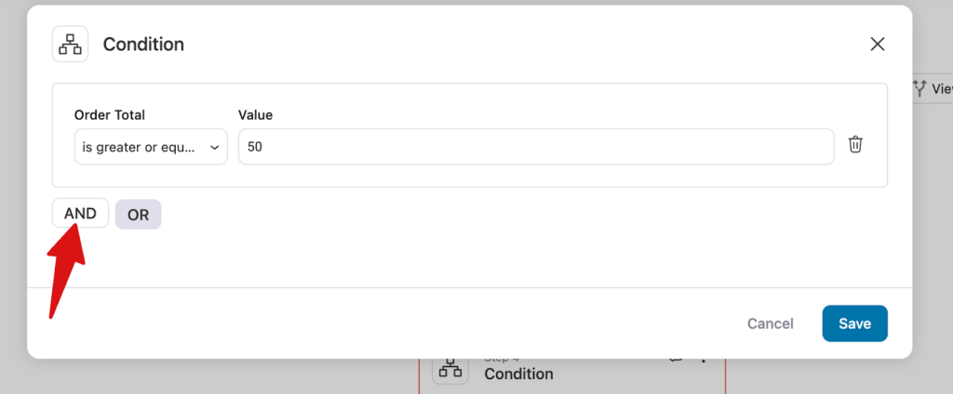
Task: Toggle the AND logic operator
Action: [x=80, y=214]
